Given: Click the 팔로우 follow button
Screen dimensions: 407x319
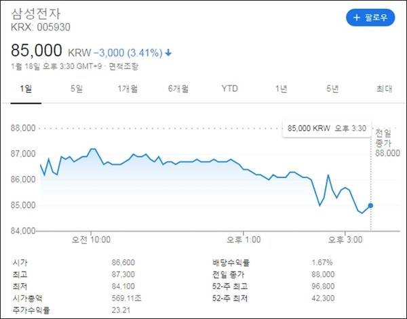Looking at the screenshot, I should coord(370,18).
